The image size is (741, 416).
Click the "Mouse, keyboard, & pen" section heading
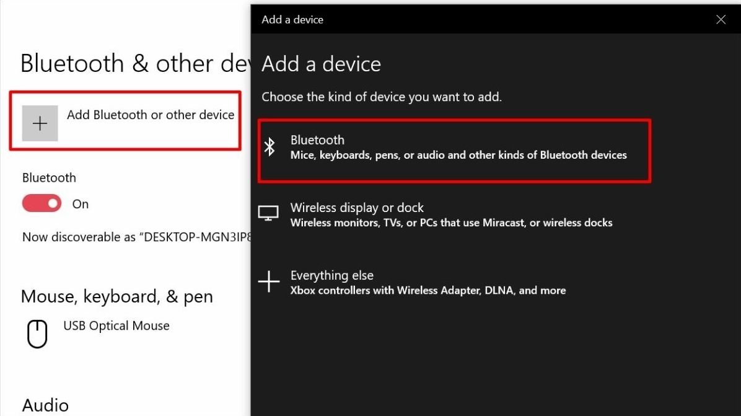tap(117, 296)
